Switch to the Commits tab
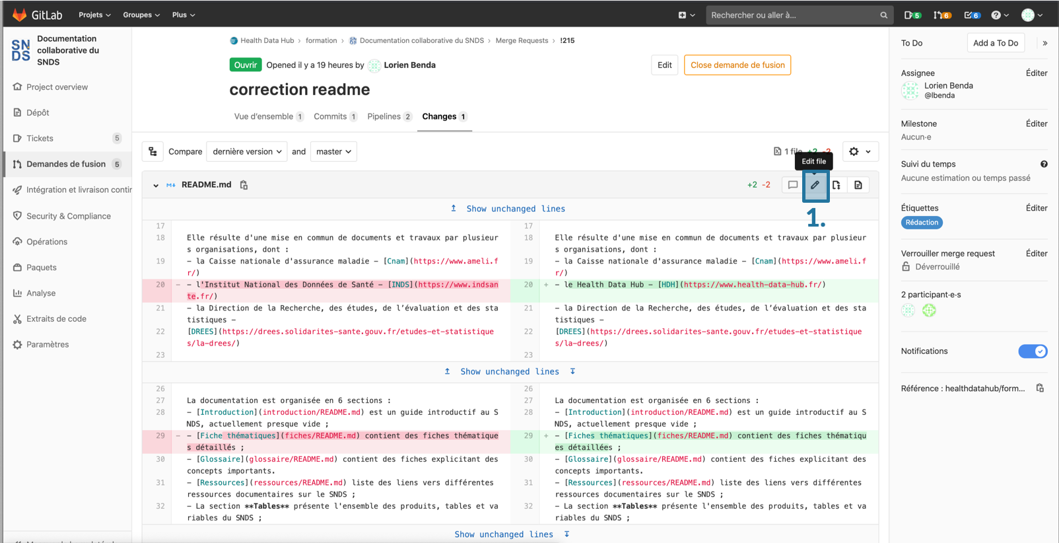 335,116
